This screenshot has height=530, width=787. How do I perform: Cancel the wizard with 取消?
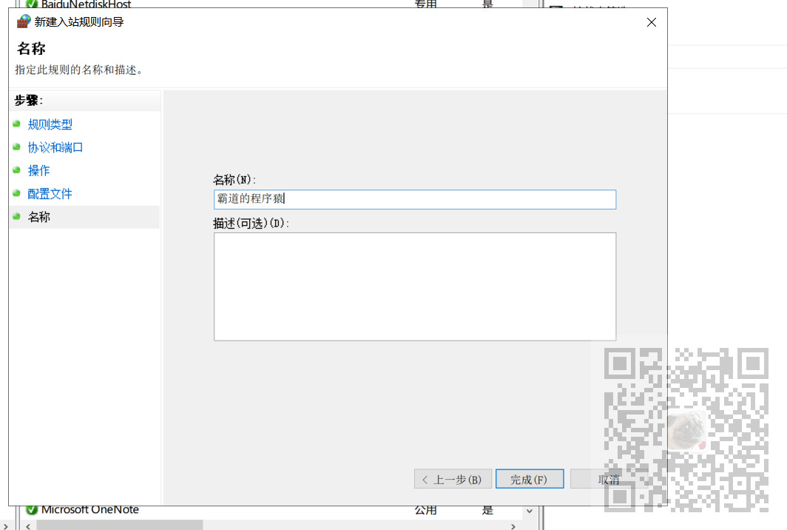pos(608,479)
